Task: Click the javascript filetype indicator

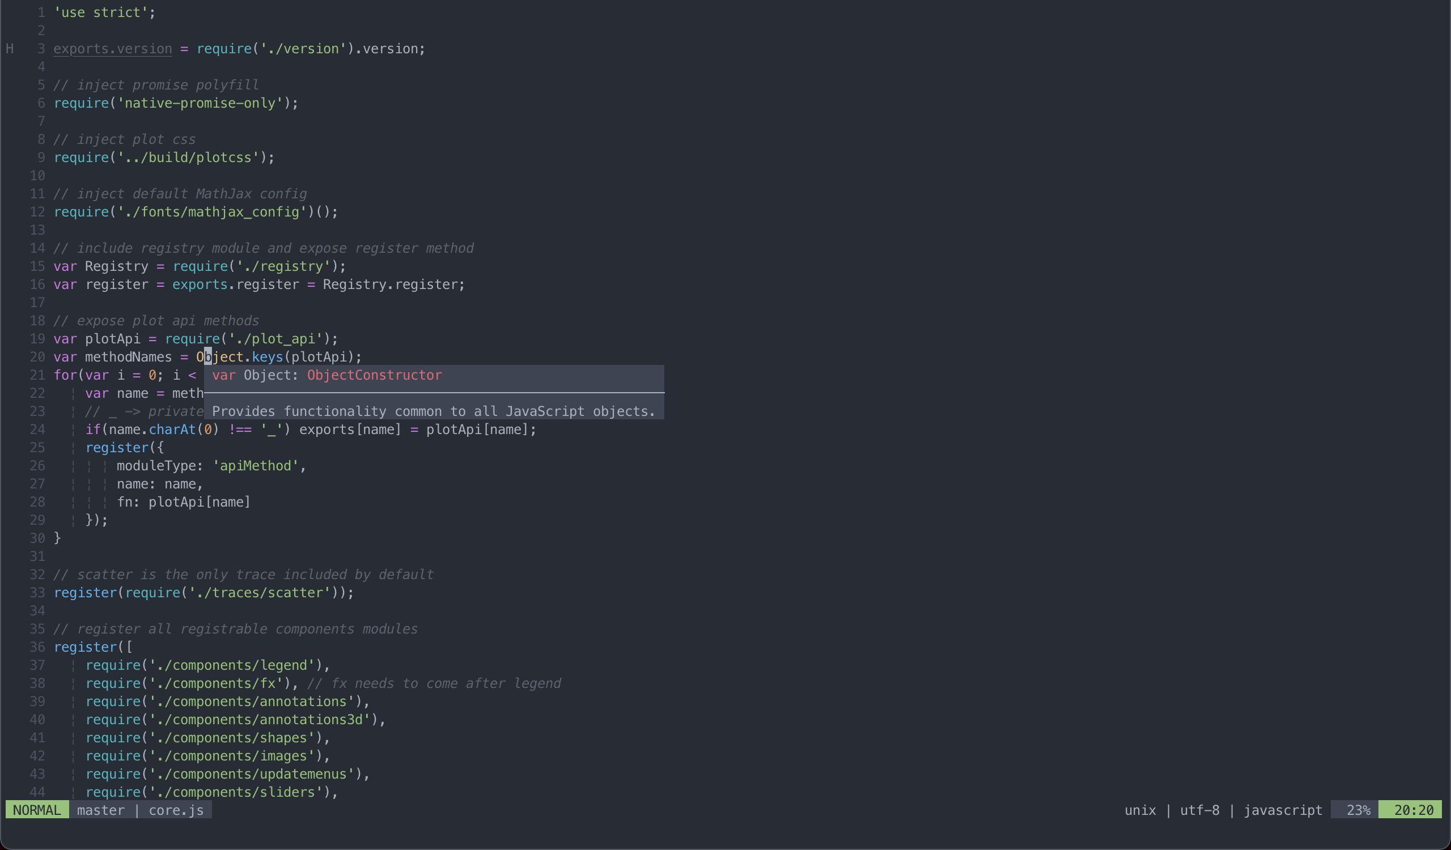Action: (1283, 810)
